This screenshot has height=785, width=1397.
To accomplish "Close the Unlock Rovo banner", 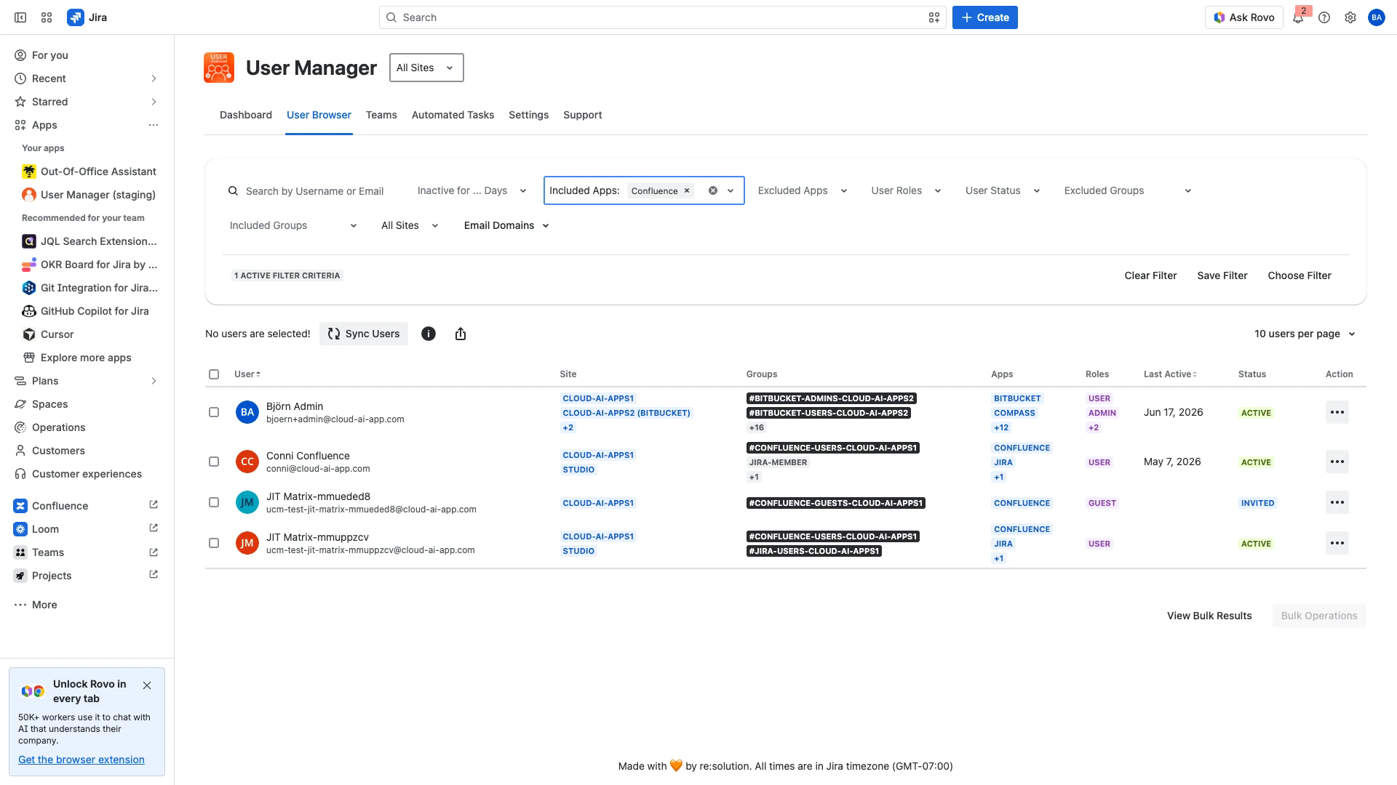I will (147, 685).
